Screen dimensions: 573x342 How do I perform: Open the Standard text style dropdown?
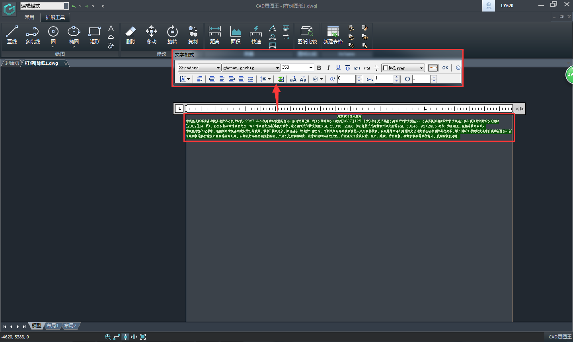click(218, 68)
